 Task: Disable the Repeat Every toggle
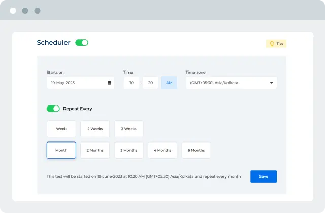pos(53,109)
